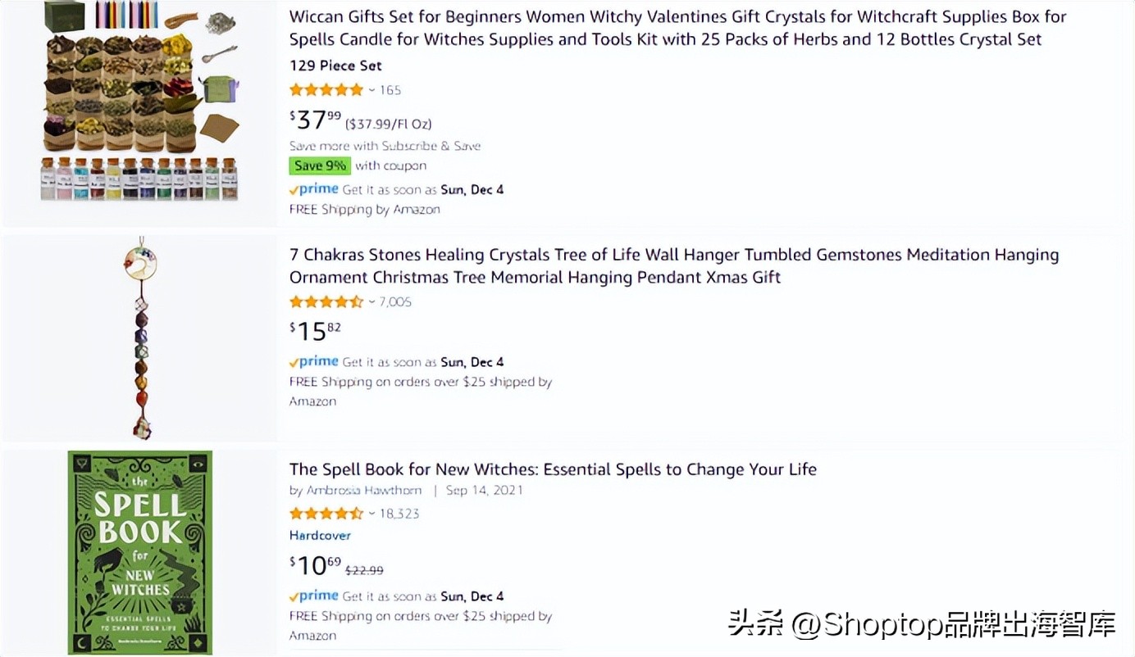This screenshot has width=1135, height=657.
Task: Click the Chakra hanging ornament thumbnail
Action: 141,338
